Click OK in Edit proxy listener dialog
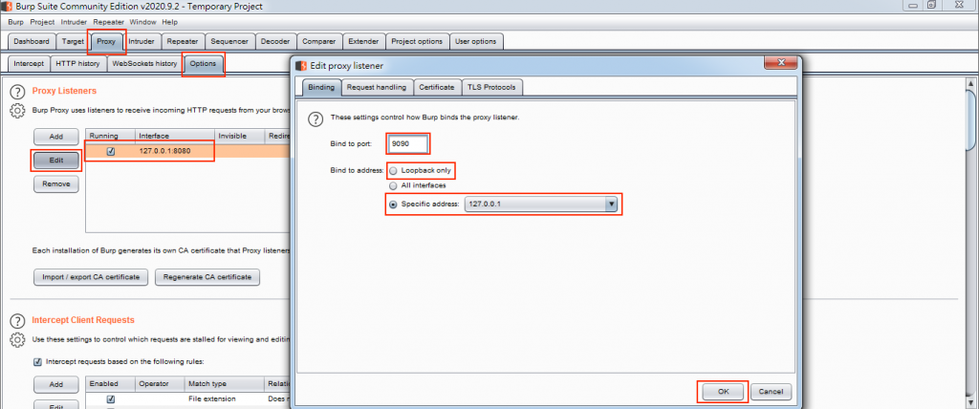Image resolution: width=979 pixels, height=409 pixels. 723,392
